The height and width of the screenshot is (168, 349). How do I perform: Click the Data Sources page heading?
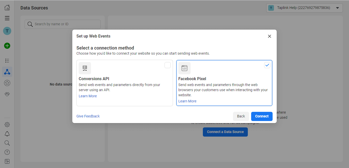(x=34, y=8)
